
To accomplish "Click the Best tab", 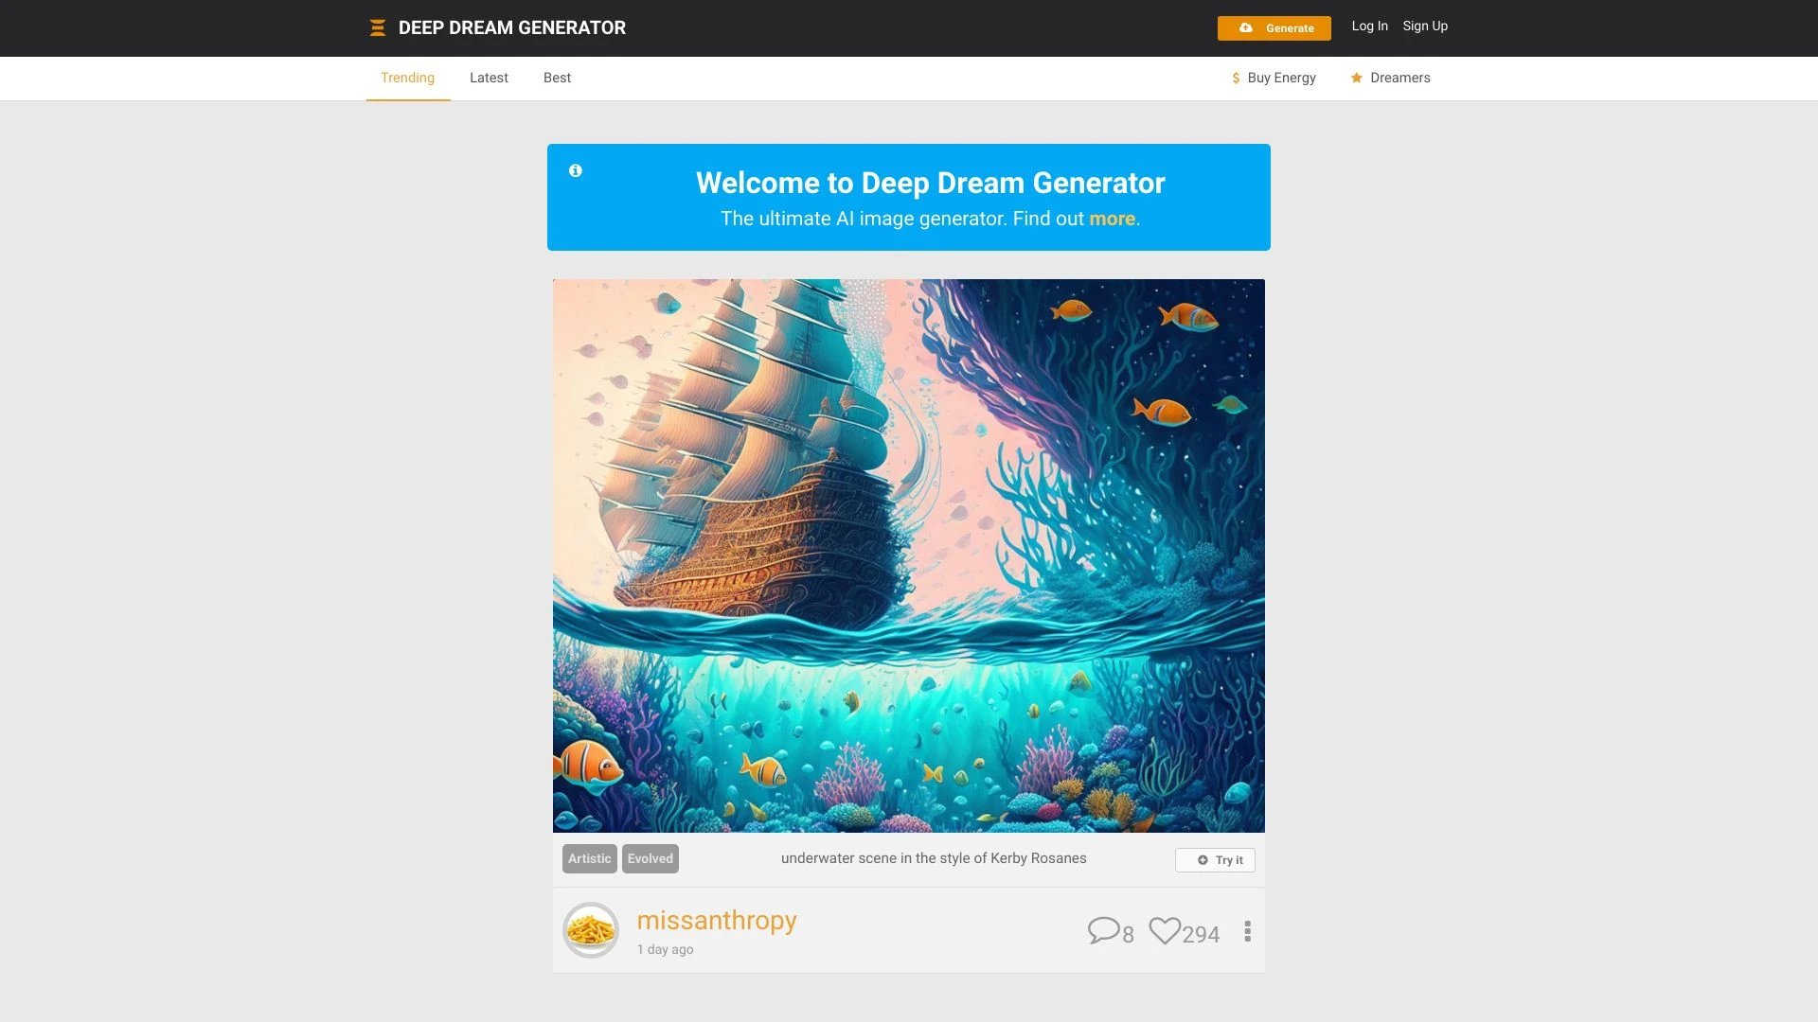I will pos(557,79).
